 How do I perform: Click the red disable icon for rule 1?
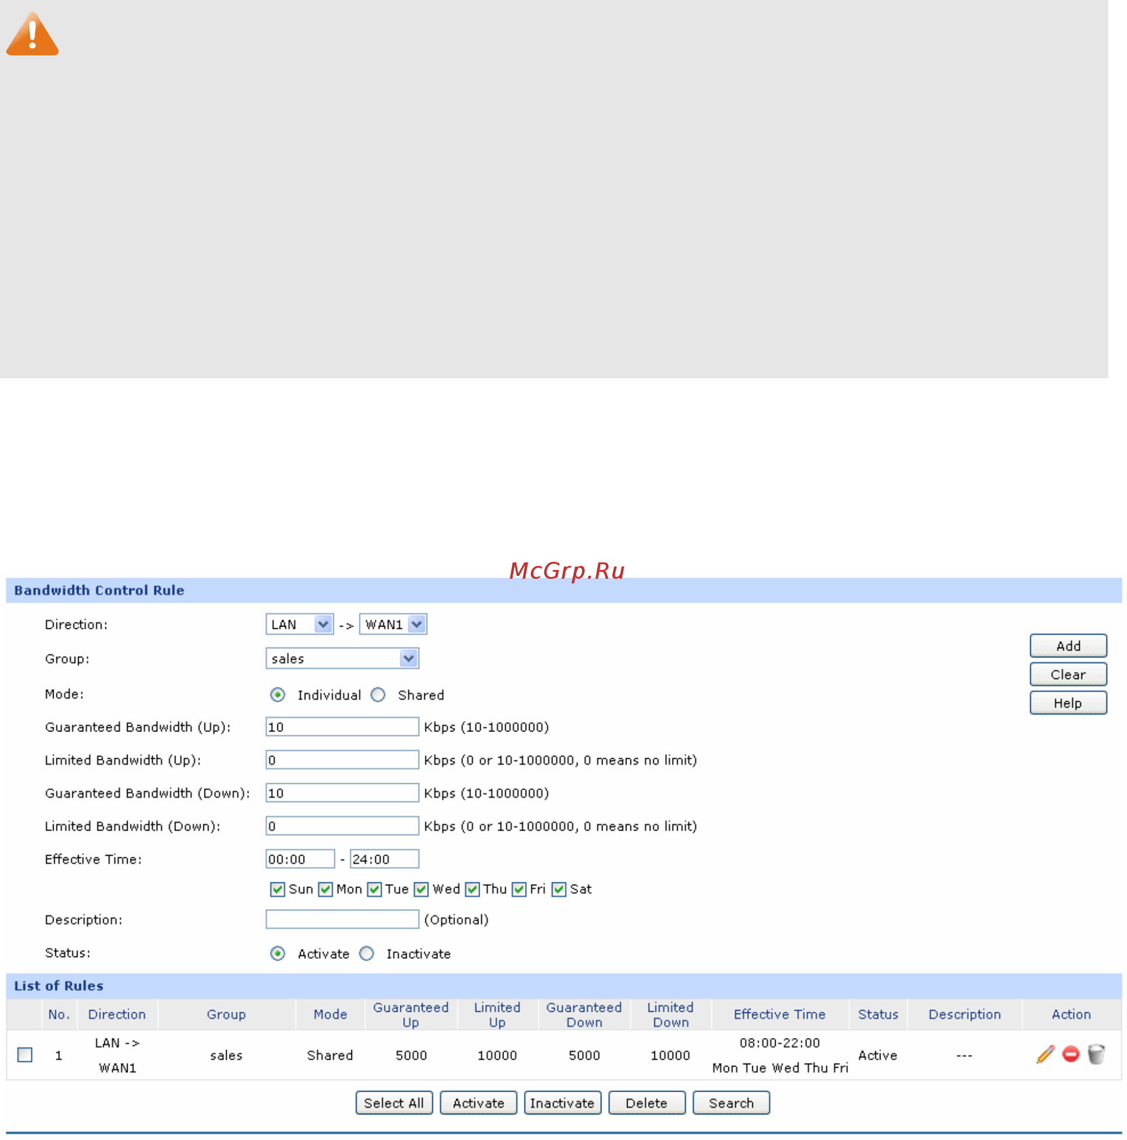coord(1070,1054)
